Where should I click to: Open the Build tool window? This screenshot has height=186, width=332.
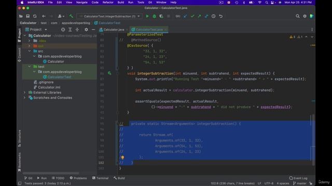(x=119, y=178)
